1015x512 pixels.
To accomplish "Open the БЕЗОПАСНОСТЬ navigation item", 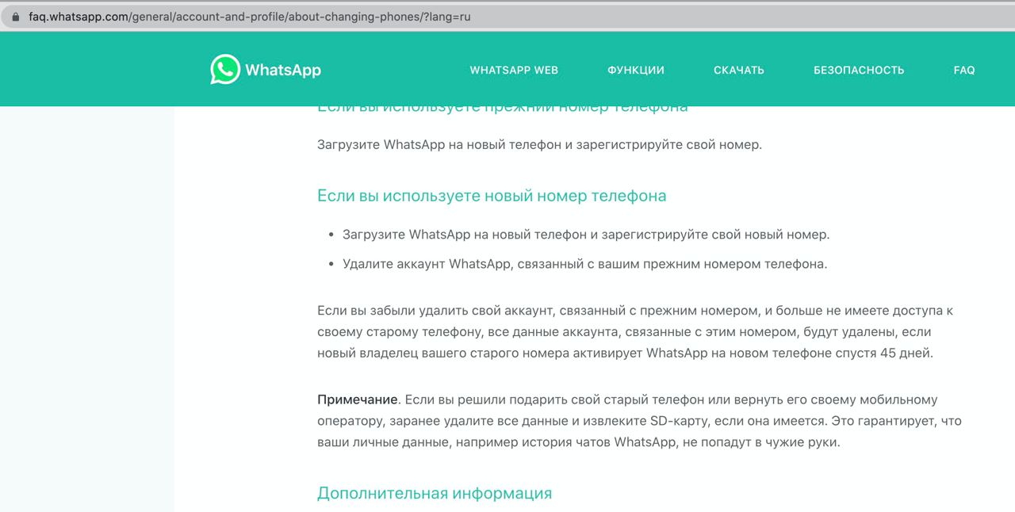I will (x=859, y=71).
